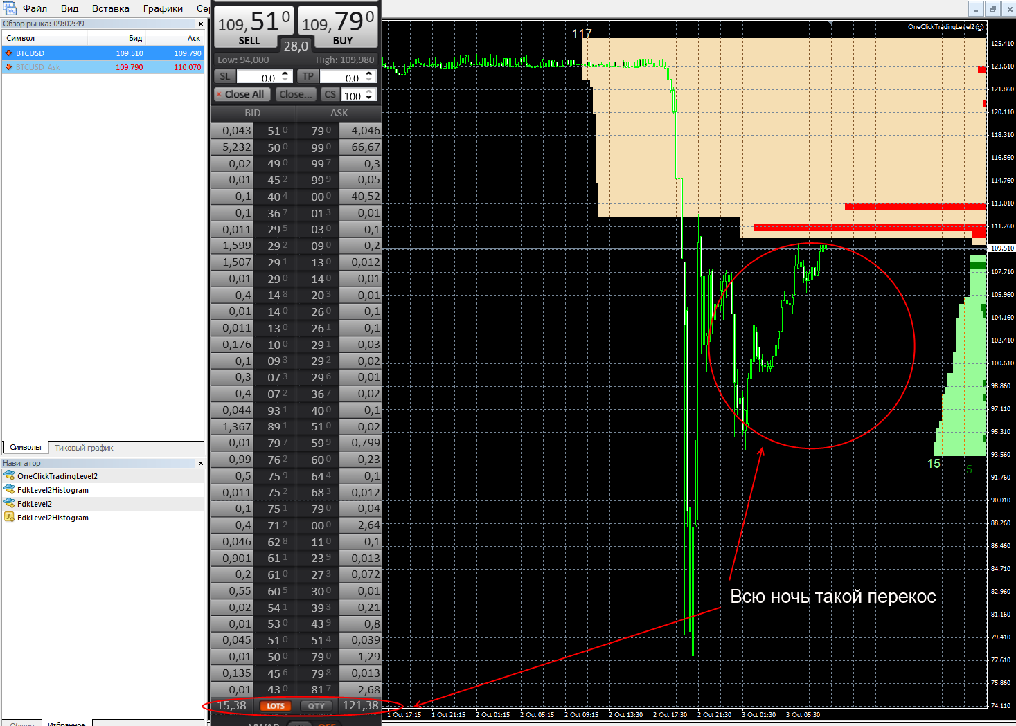Switch volume display to LOTS

tap(276, 706)
